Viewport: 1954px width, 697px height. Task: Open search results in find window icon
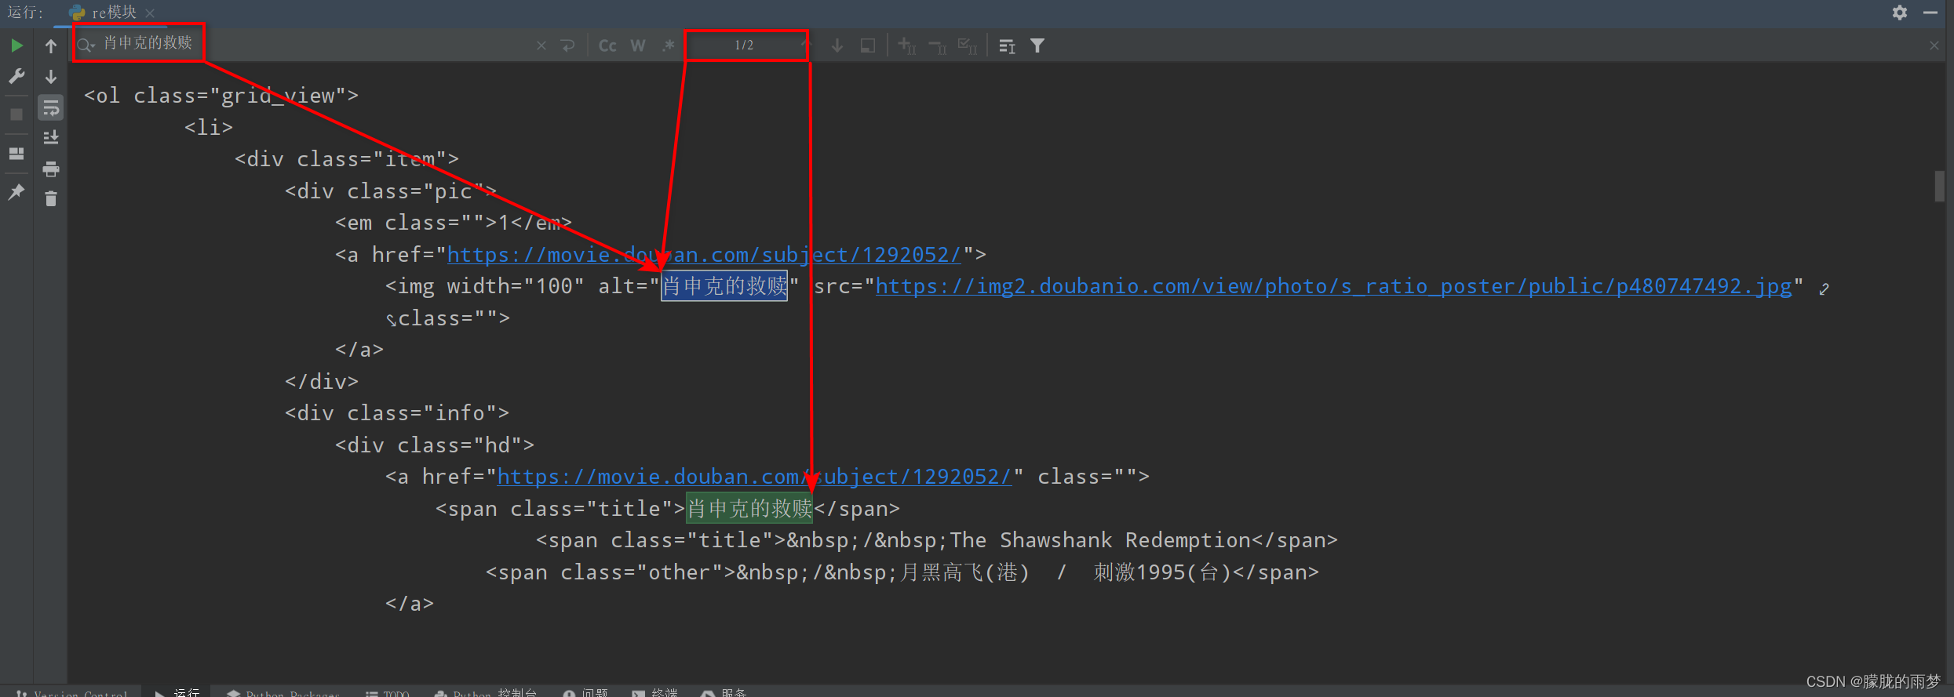pyautogui.click(x=867, y=45)
